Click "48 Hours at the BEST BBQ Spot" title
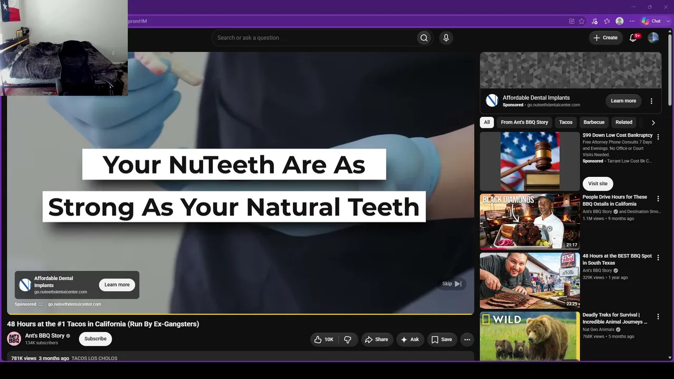The height and width of the screenshot is (379, 674). click(617, 260)
